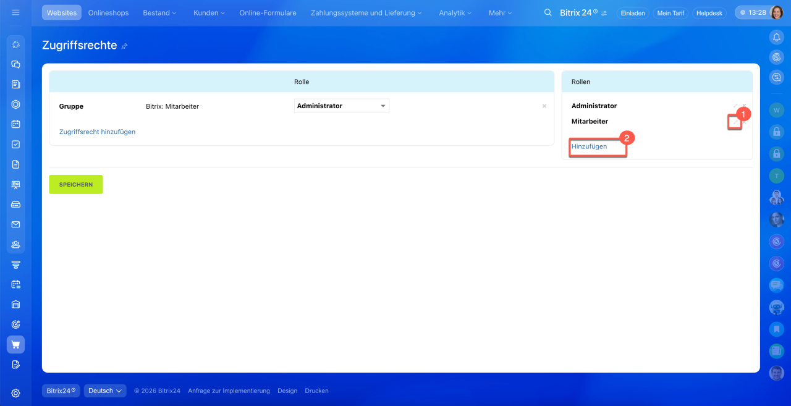Open the calendar icon in left sidebar
The width and height of the screenshot is (791, 406).
(x=15, y=124)
